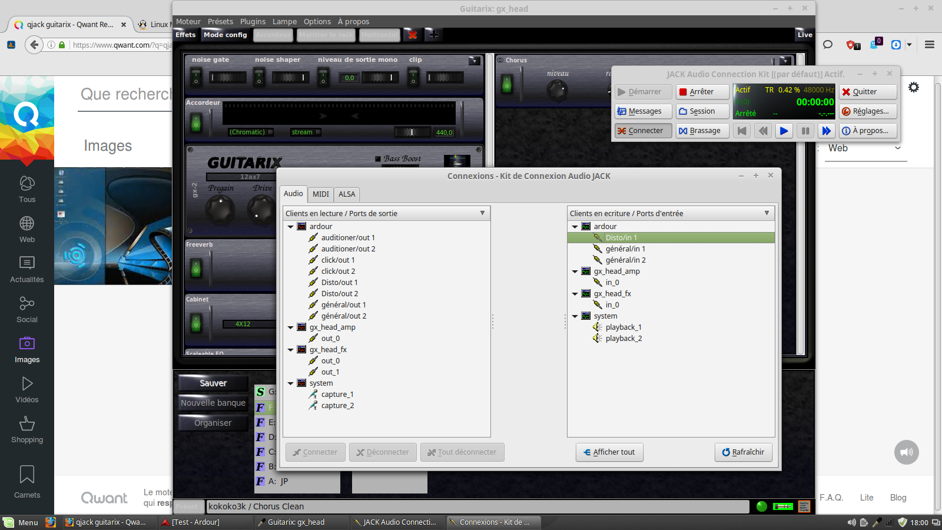
Task: Select capture_1 system port
Action: pyautogui.click(x=337, y=395)
